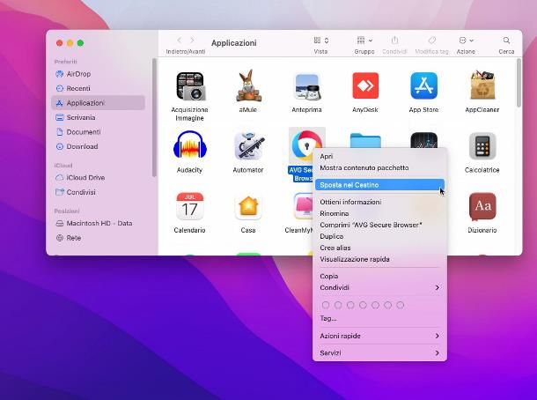Choose Comprimi "AVG Secure Browser"
537x400 pixels.
click(379, 226)
